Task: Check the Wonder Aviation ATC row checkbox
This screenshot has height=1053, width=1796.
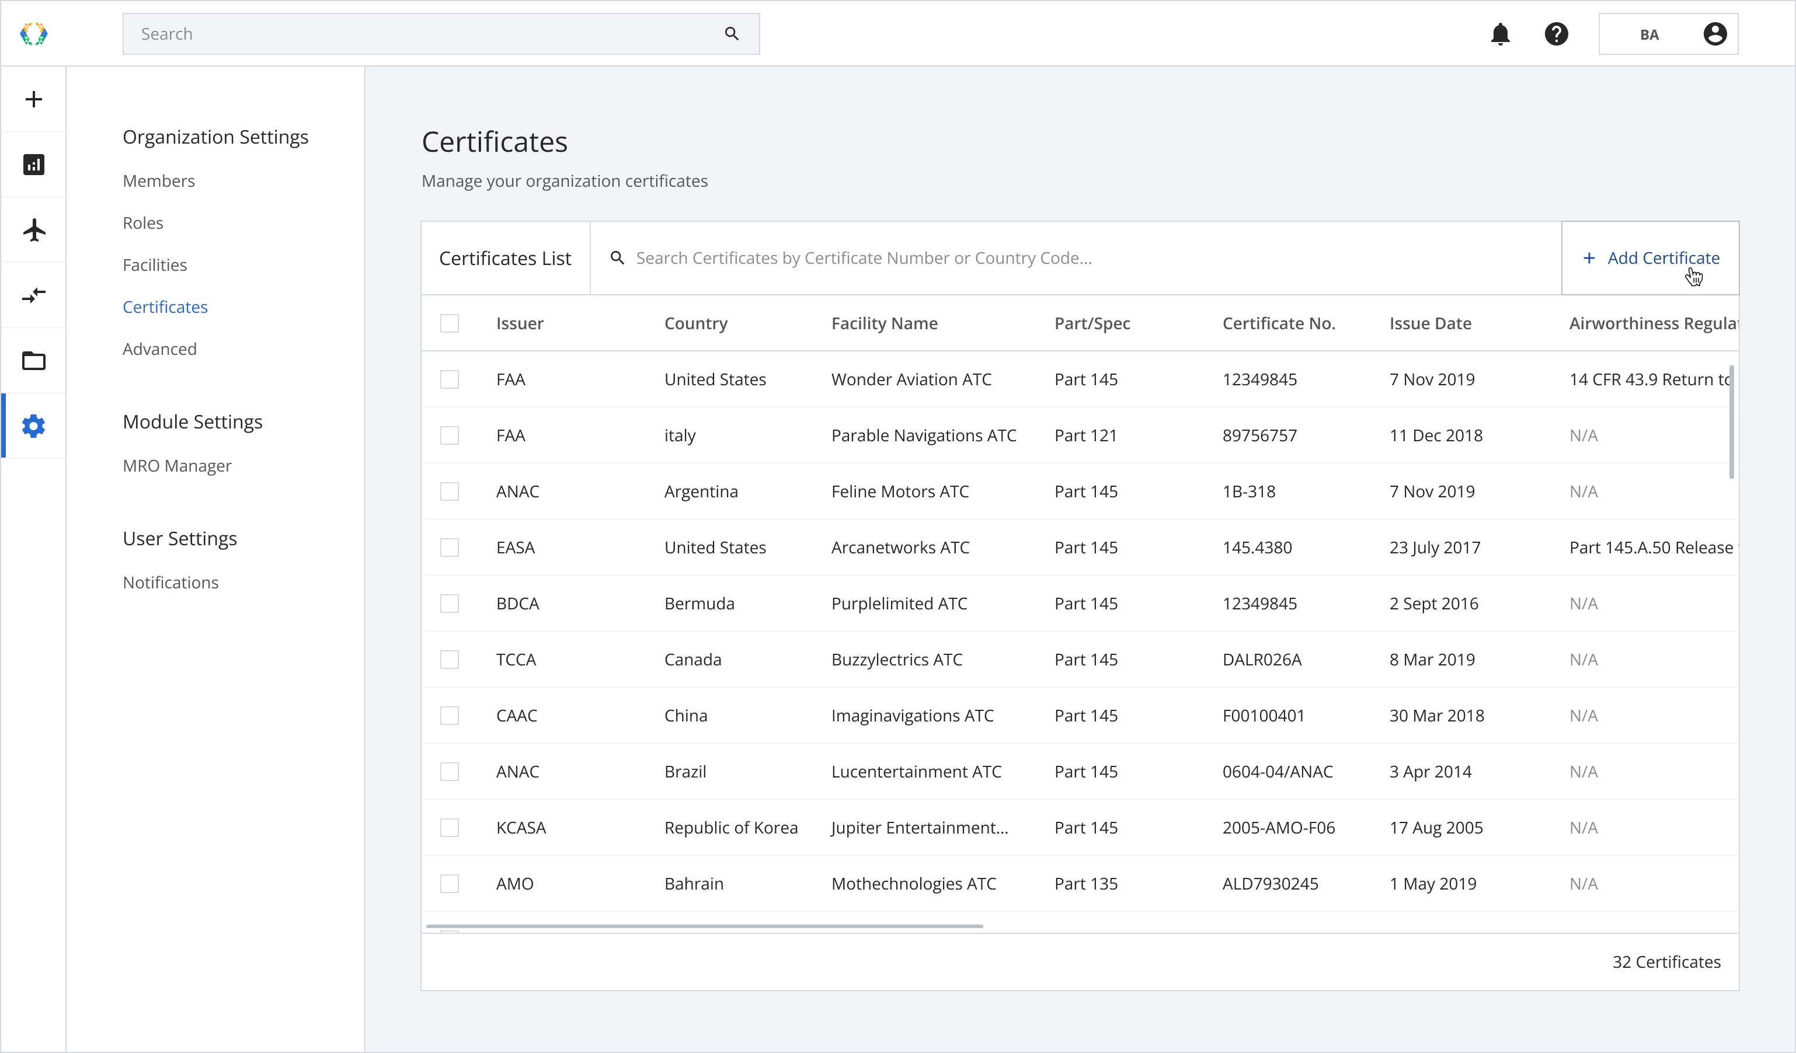Action: [x=449, y=379]
